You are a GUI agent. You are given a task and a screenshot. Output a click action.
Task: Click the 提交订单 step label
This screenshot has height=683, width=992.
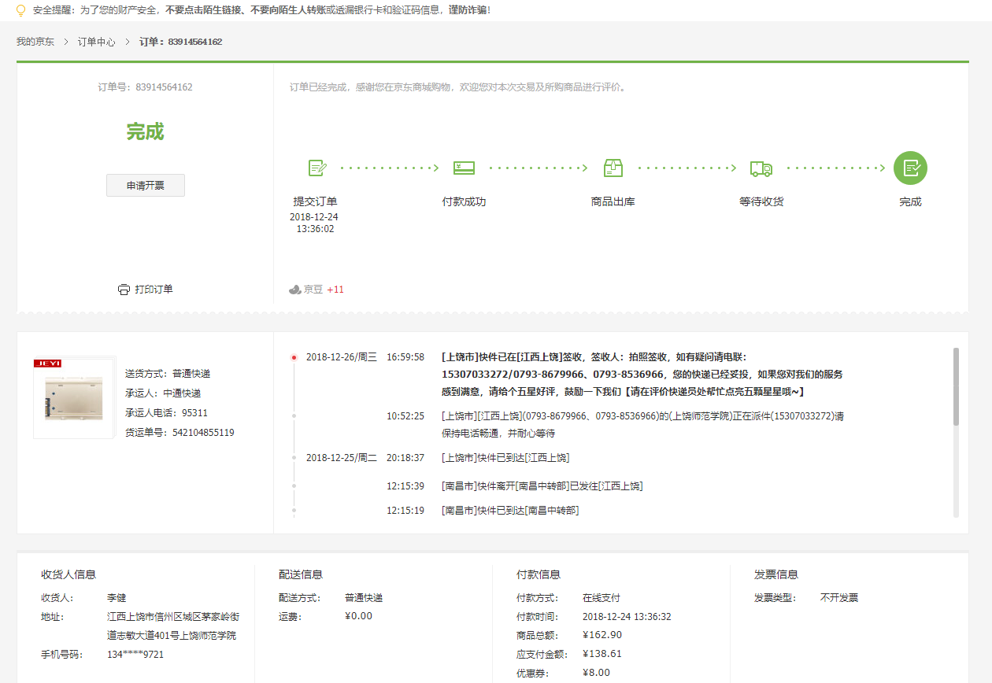[315, 201]
